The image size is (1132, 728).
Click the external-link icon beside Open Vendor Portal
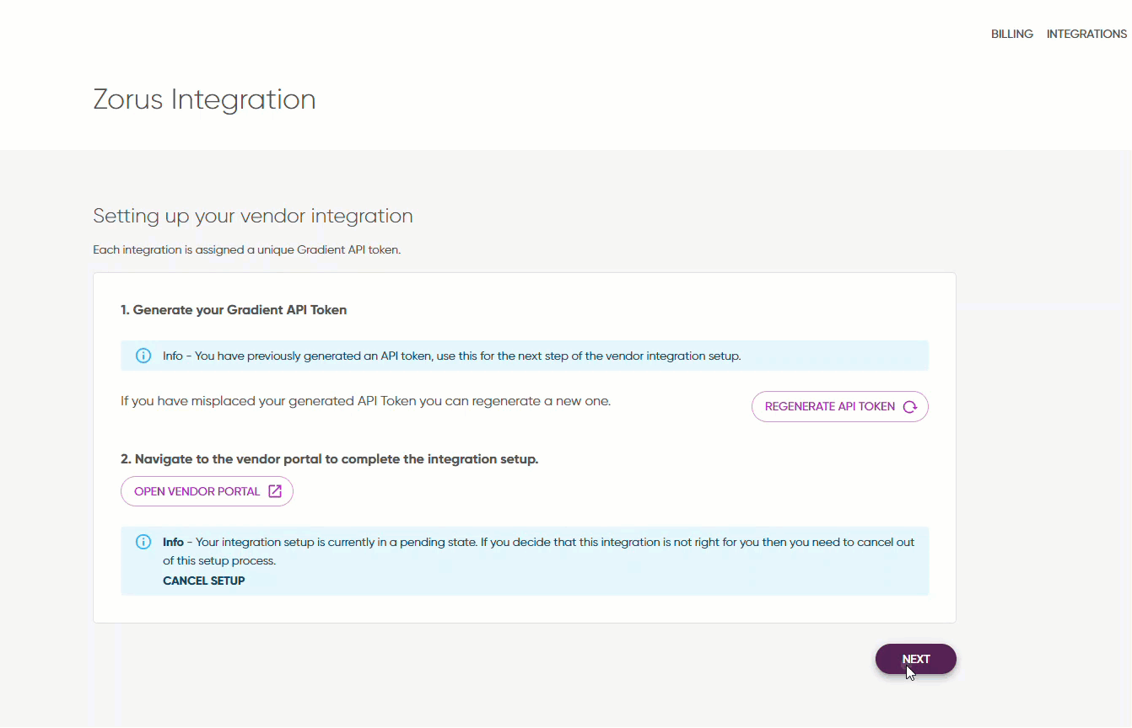(x=275, y=491)
